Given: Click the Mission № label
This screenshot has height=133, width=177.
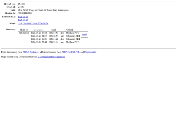Looking at the screenshot, I should (x=10, y=13).
